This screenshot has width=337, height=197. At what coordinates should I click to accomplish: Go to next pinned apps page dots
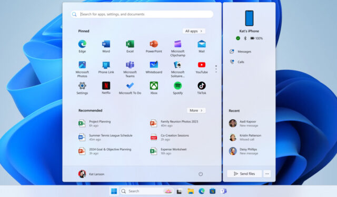(216, 69)
